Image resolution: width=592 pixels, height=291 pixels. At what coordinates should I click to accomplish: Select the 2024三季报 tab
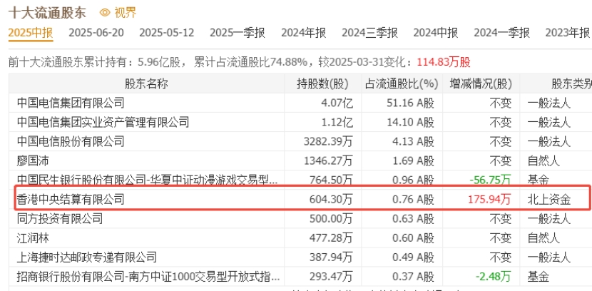(x=369, y=33)
